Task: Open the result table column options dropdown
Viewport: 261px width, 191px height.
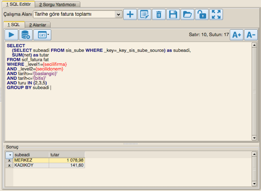Action: click(x=9, y=155)
